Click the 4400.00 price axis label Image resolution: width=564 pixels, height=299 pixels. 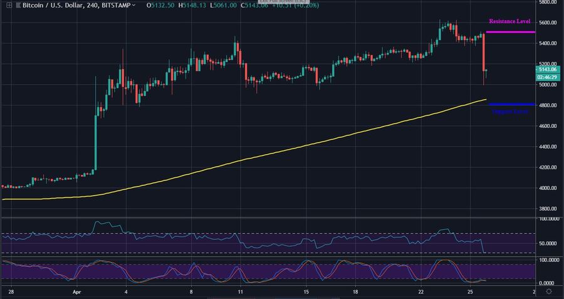548,147
